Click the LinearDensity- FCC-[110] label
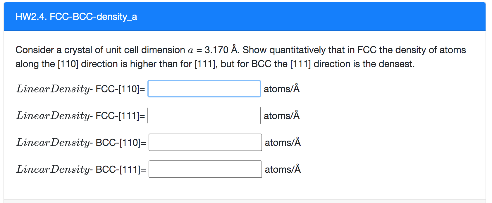Viewport: 492px width, 203px height. 80,89
